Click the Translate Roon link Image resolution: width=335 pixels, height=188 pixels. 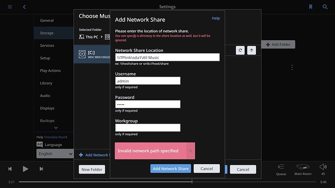click(55, 137)
